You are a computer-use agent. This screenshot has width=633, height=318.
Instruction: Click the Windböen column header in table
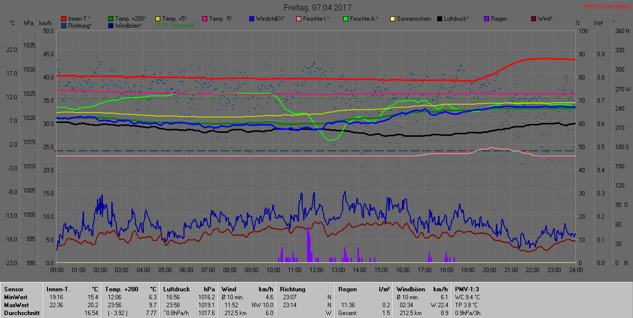[x=410, y=289]
